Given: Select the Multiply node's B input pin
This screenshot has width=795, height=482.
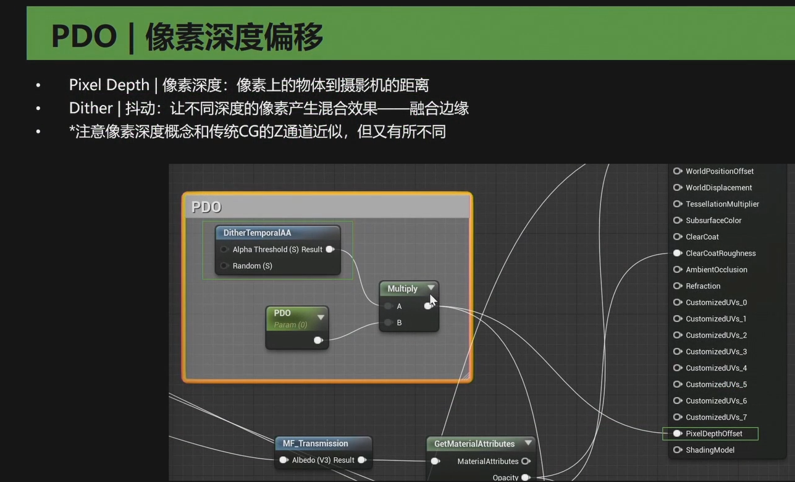Looking at the screenshot, I should pos(388,323).
